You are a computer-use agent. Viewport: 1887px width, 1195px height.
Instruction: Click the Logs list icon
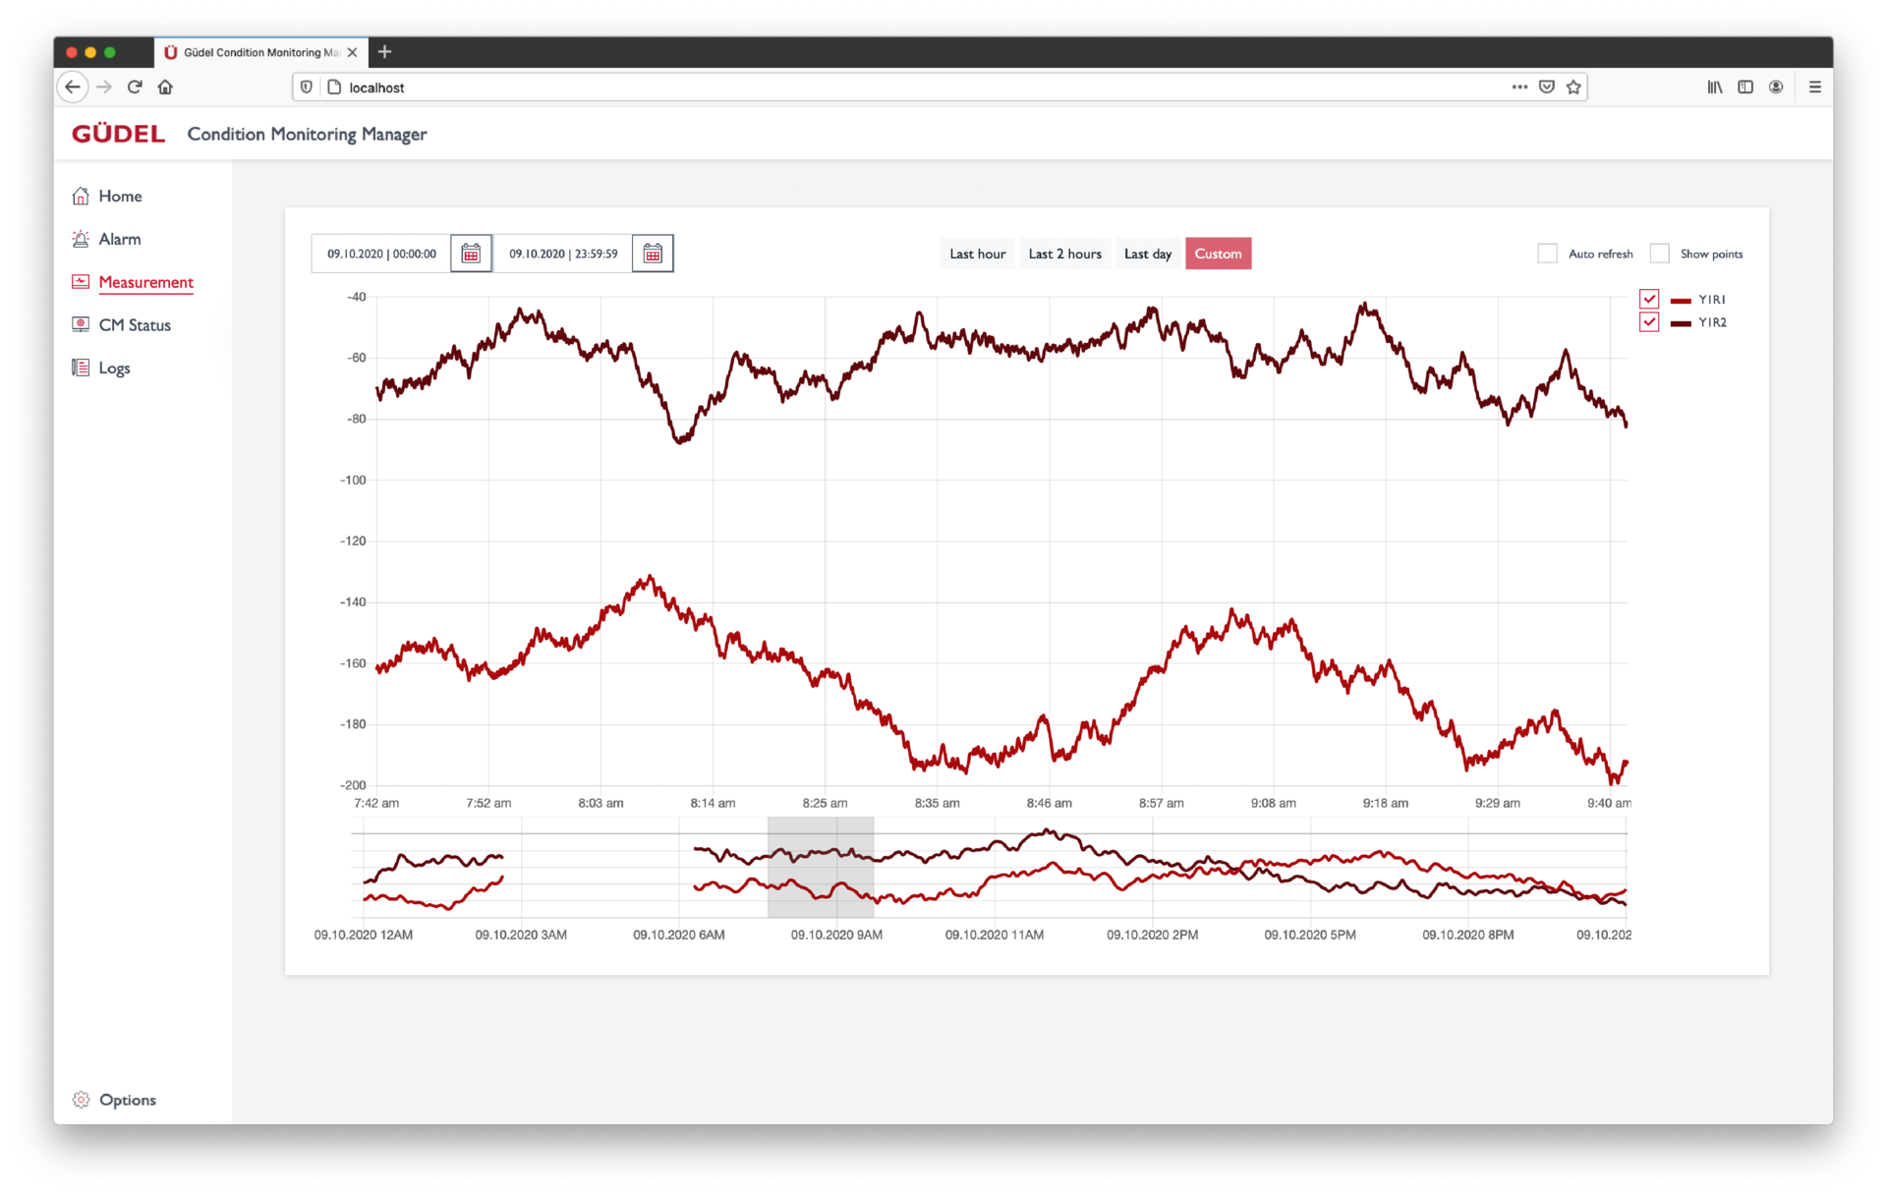click(81, 368)
